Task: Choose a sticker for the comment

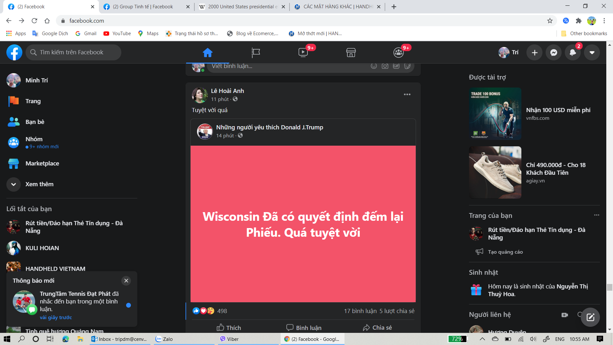Action: click(x=407, y=66)
